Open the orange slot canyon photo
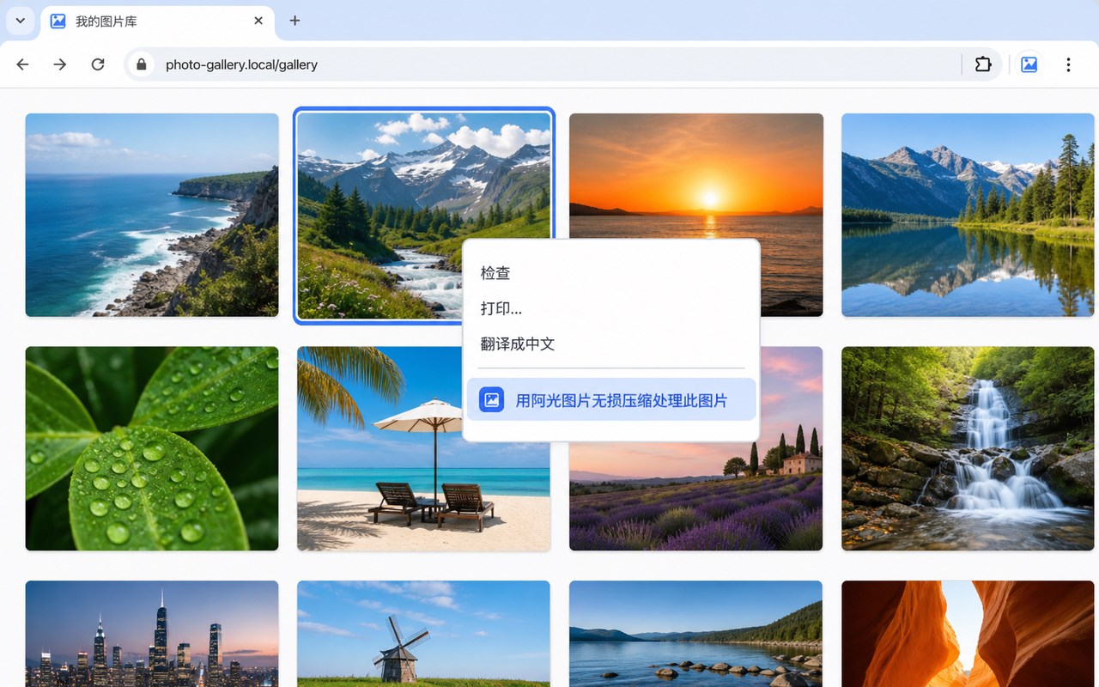 (968, 634)
